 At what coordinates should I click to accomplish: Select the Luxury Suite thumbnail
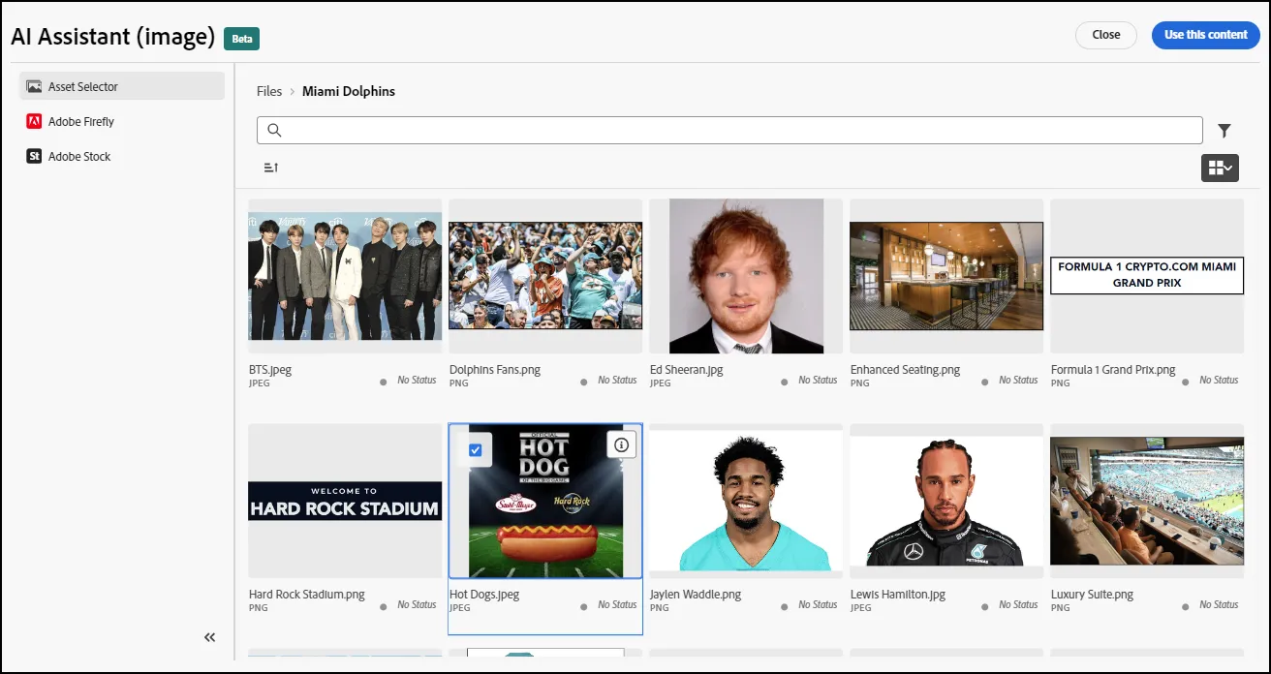click(1147, 501)
